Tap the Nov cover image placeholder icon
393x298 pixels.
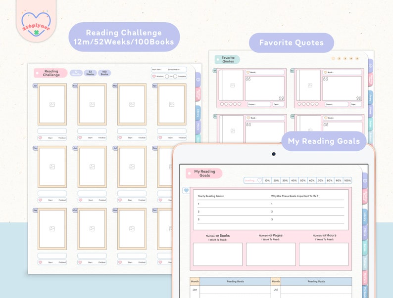coord(132,229)
